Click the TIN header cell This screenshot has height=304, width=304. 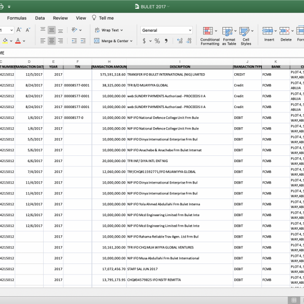(x=77, y=67)
